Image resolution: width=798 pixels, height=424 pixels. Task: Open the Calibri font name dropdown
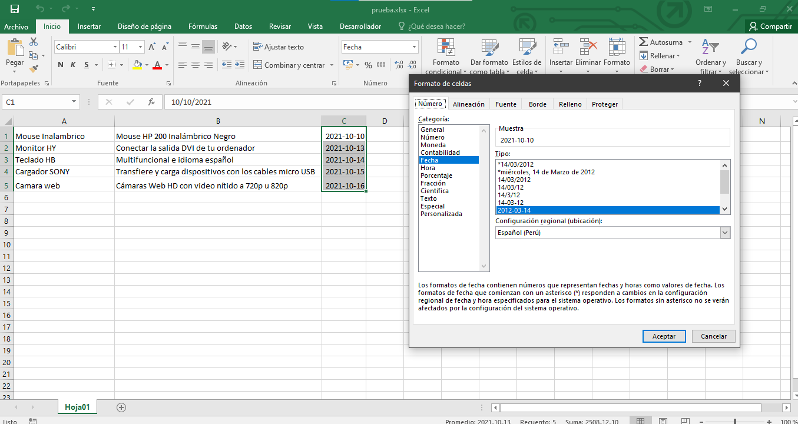tap(115, 47)
